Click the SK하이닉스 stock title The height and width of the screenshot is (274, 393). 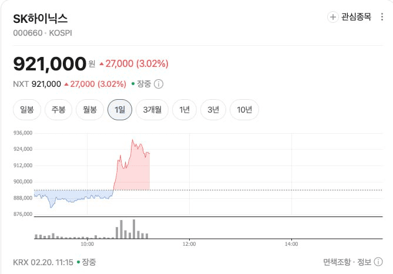click(x=41, y=18)
